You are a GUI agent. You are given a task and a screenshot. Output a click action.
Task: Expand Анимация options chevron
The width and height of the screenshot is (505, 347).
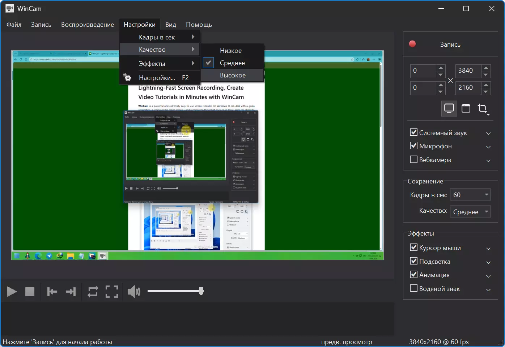point(488,276)
